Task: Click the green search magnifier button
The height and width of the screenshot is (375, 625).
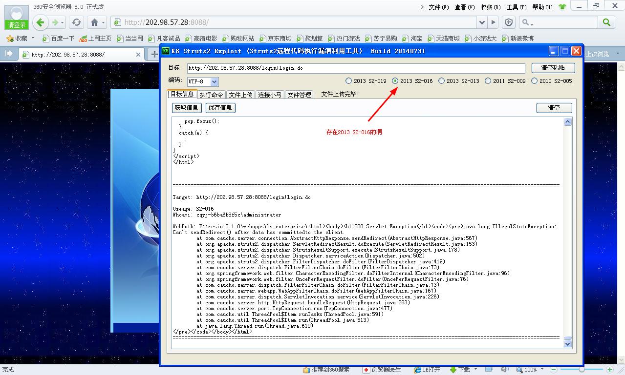Action: tap(606, 22)
